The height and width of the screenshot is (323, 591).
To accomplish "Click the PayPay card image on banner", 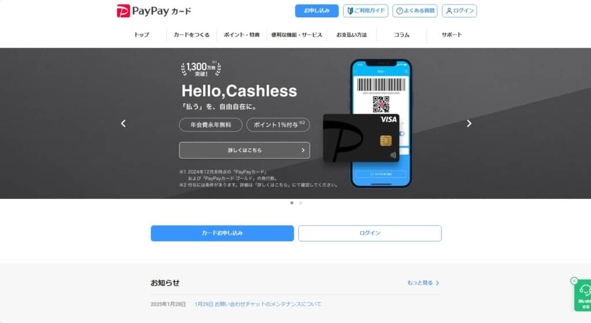I will (361, 138).
